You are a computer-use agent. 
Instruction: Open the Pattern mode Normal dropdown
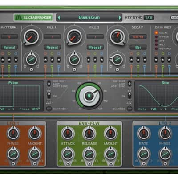tap(9, 48)
